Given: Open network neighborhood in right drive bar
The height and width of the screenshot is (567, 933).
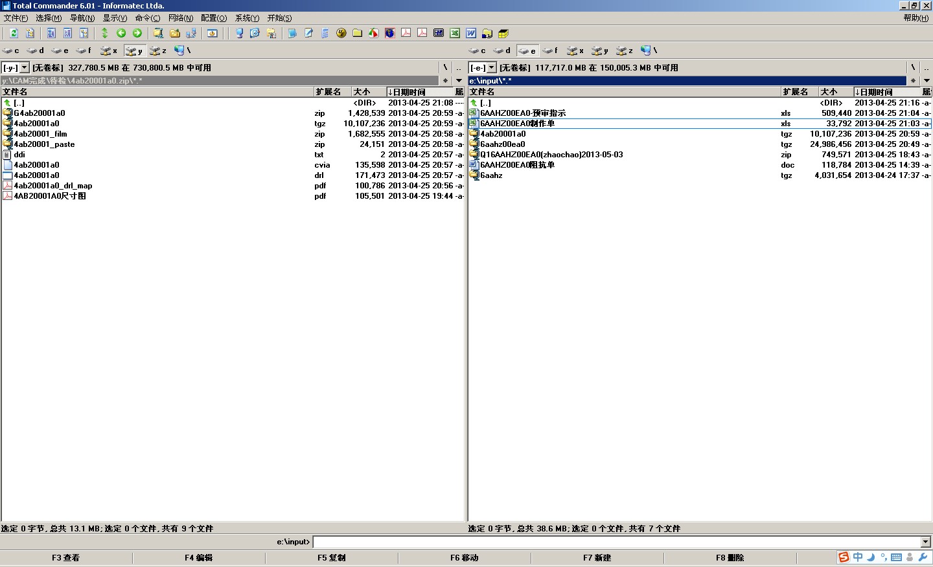Looking at the screenshot, I should click(649, 50).
